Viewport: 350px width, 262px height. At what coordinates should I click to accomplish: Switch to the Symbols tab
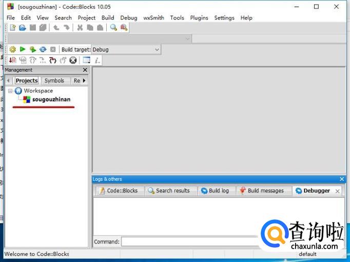(54, 80)
